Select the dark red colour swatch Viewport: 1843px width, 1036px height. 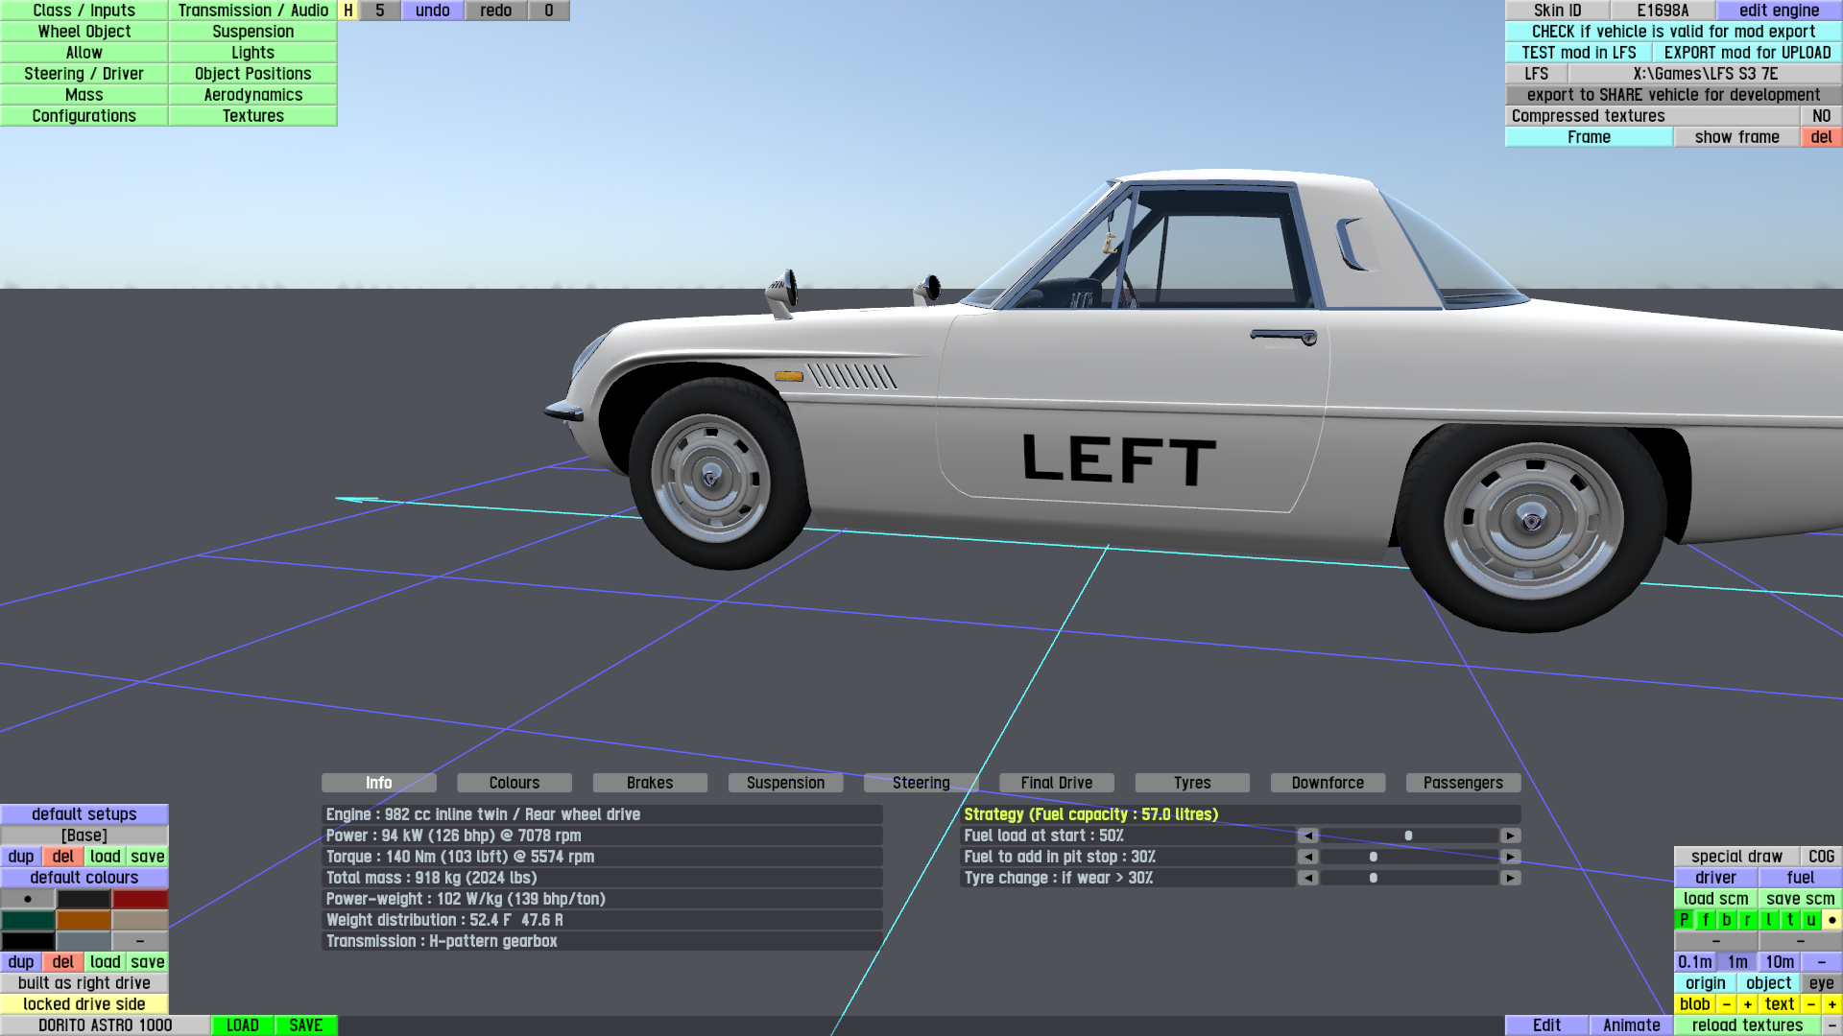140,899
